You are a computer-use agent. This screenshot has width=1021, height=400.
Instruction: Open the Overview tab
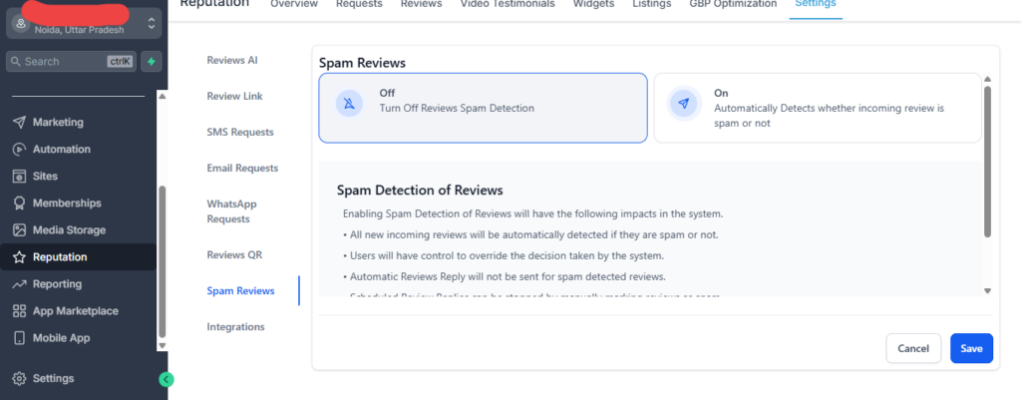click(294, 4)
